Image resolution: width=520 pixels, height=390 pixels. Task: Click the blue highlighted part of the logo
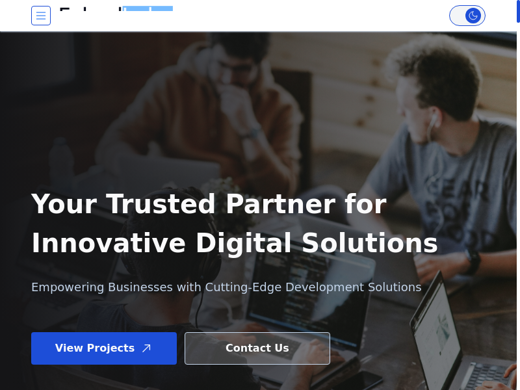pyautogui.click(x=148, y=8)
